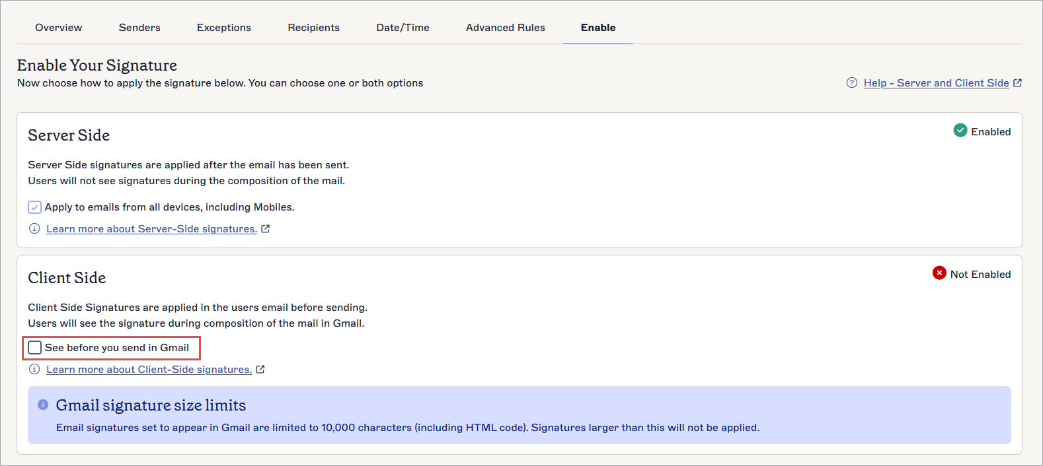Click the Enabled status label

coord(991,132)
